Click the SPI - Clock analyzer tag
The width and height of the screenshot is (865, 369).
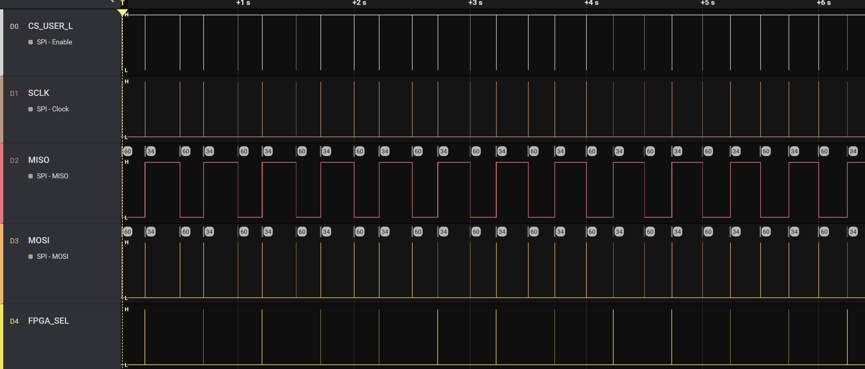tap(53, 109)
